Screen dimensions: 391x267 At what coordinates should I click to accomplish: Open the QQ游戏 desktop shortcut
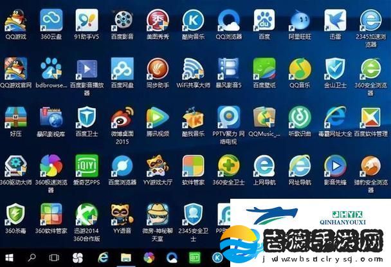tap(15, 21)
